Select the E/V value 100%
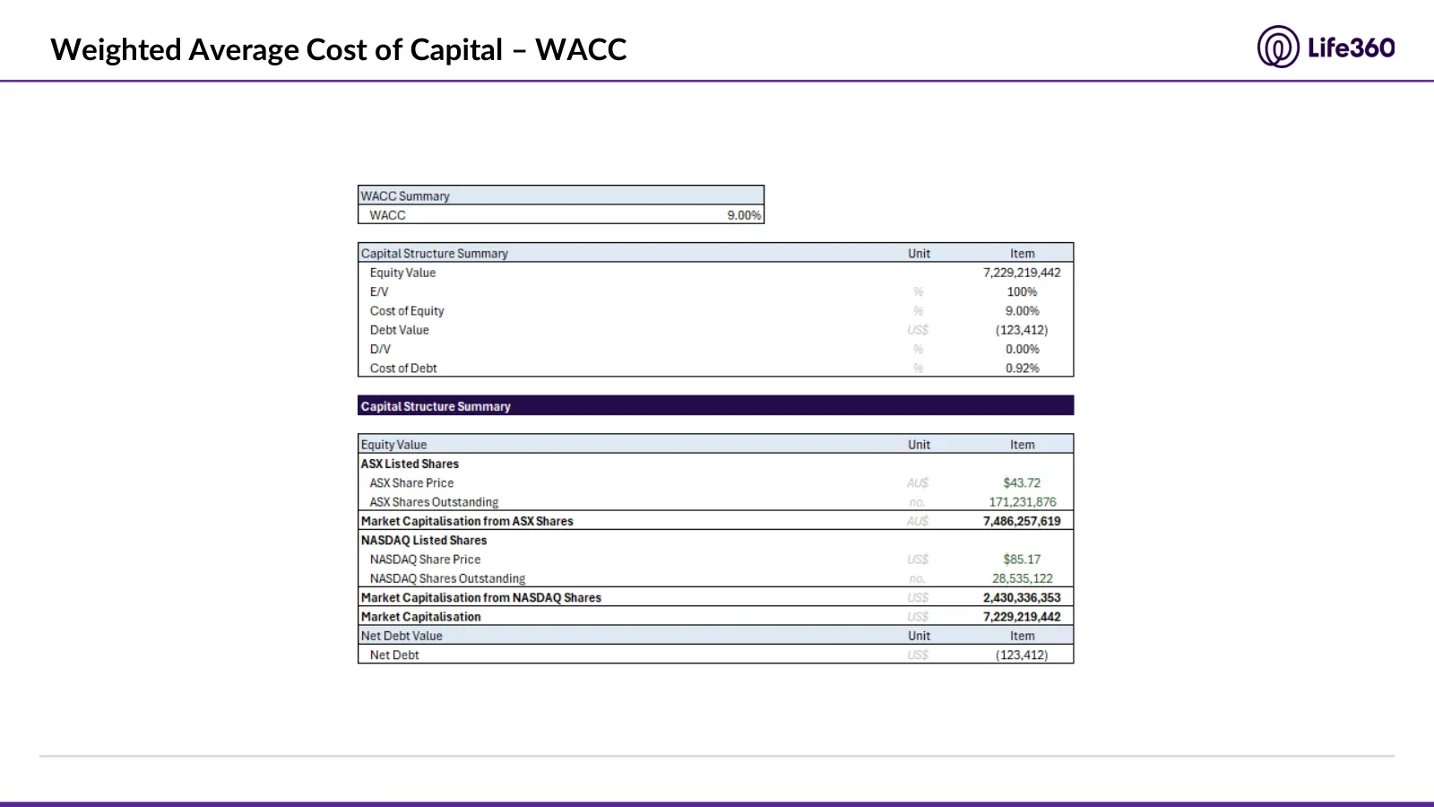Screen dimensions: 1434x807 point(1022,291)
